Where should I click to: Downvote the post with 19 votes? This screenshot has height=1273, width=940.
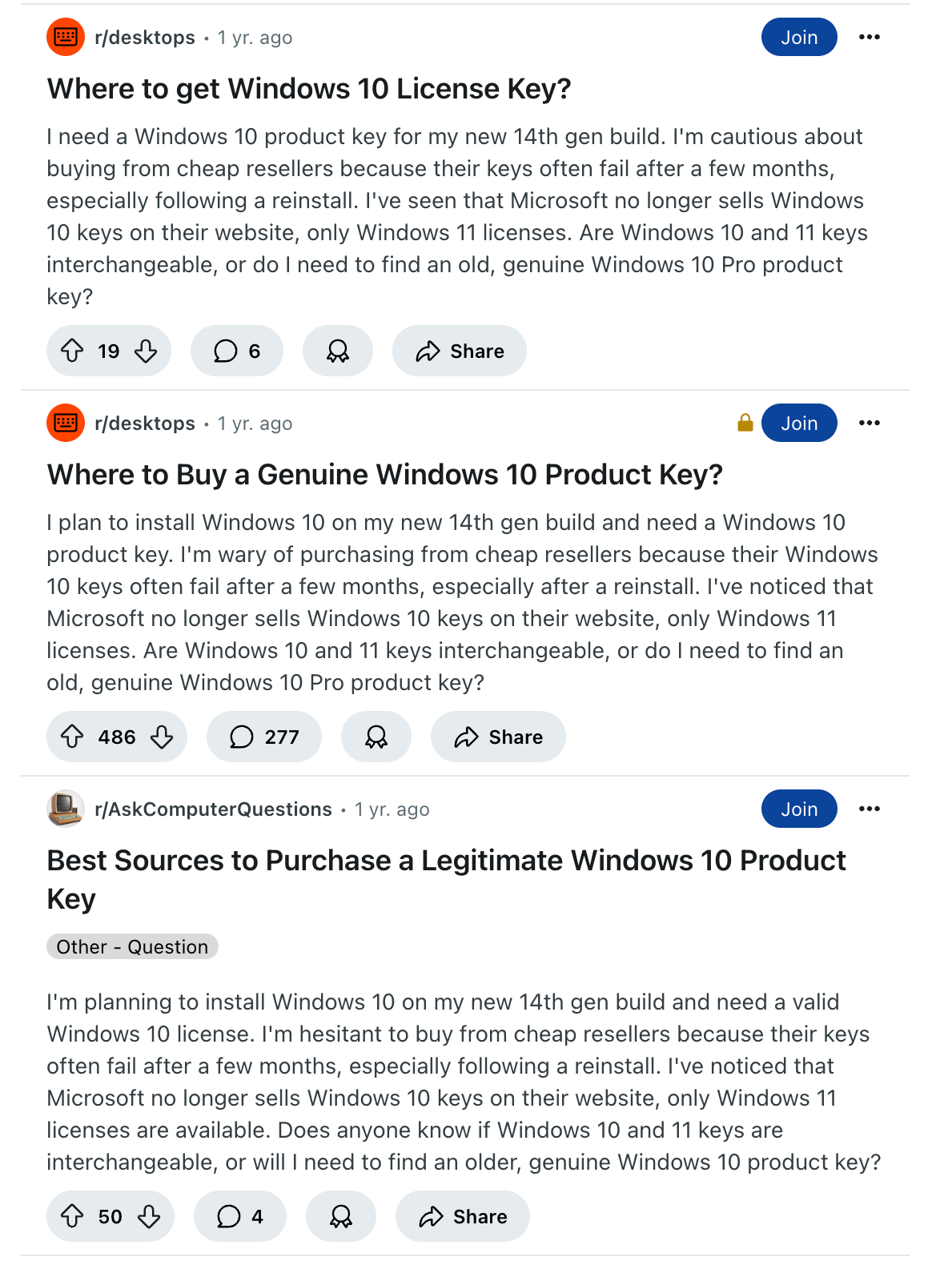click(146, 351)
